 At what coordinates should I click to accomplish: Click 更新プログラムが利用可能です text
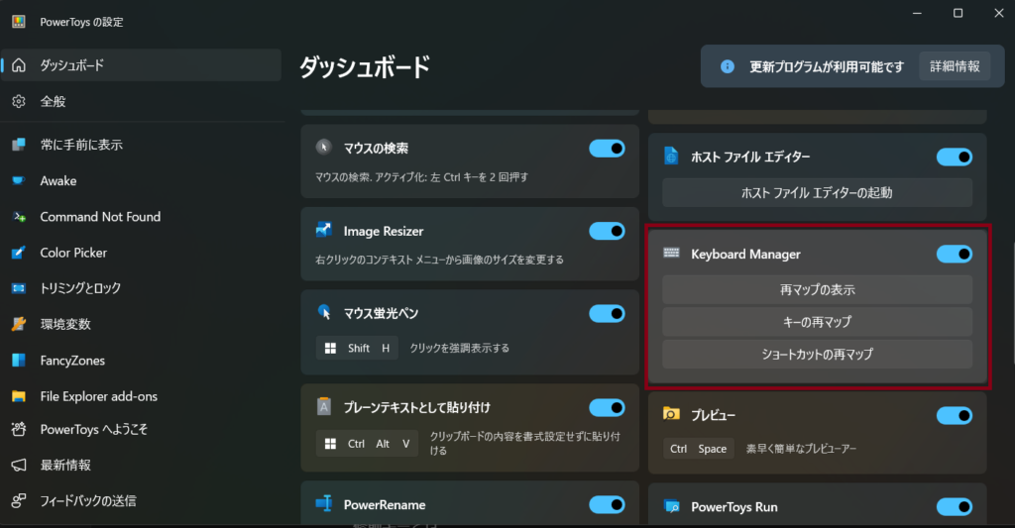coord(826,66)
